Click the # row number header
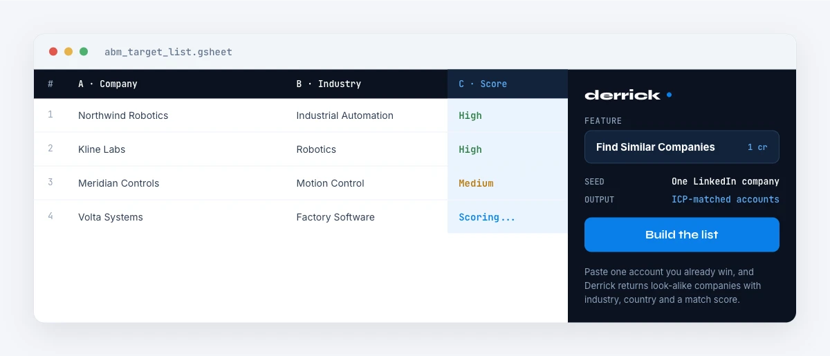The image size is (830, 356). click(50, 84)
